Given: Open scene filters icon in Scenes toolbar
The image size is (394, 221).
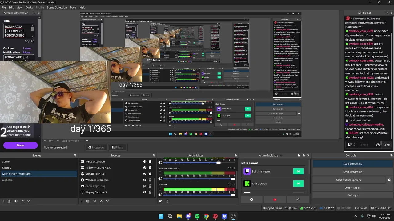Looking at the screenshot, I should pyautogui.click(x=16, y=201).
